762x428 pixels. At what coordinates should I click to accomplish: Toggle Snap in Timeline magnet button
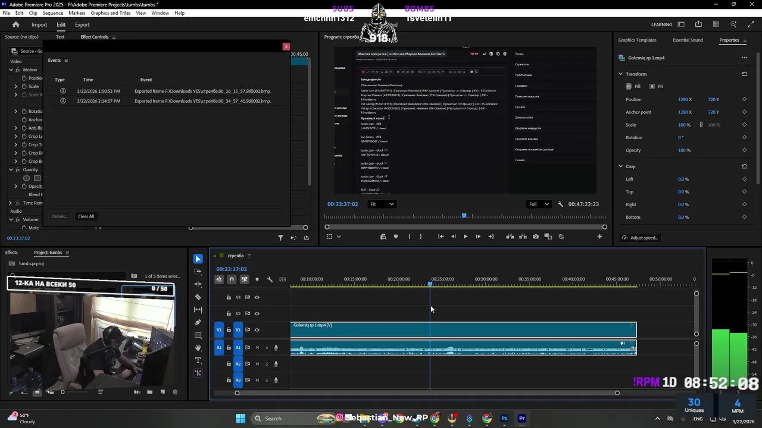point(232,279)
